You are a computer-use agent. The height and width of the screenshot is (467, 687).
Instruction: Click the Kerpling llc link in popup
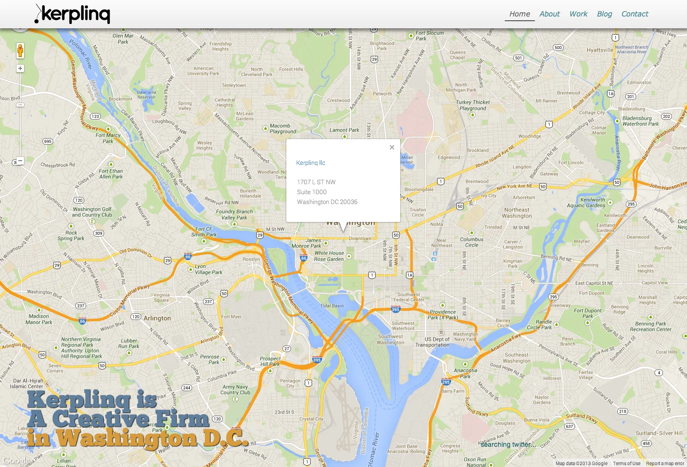[x=311, y=163]
